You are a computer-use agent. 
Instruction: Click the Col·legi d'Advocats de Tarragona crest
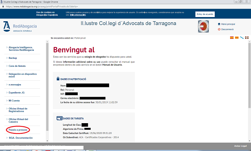[203, 26]
